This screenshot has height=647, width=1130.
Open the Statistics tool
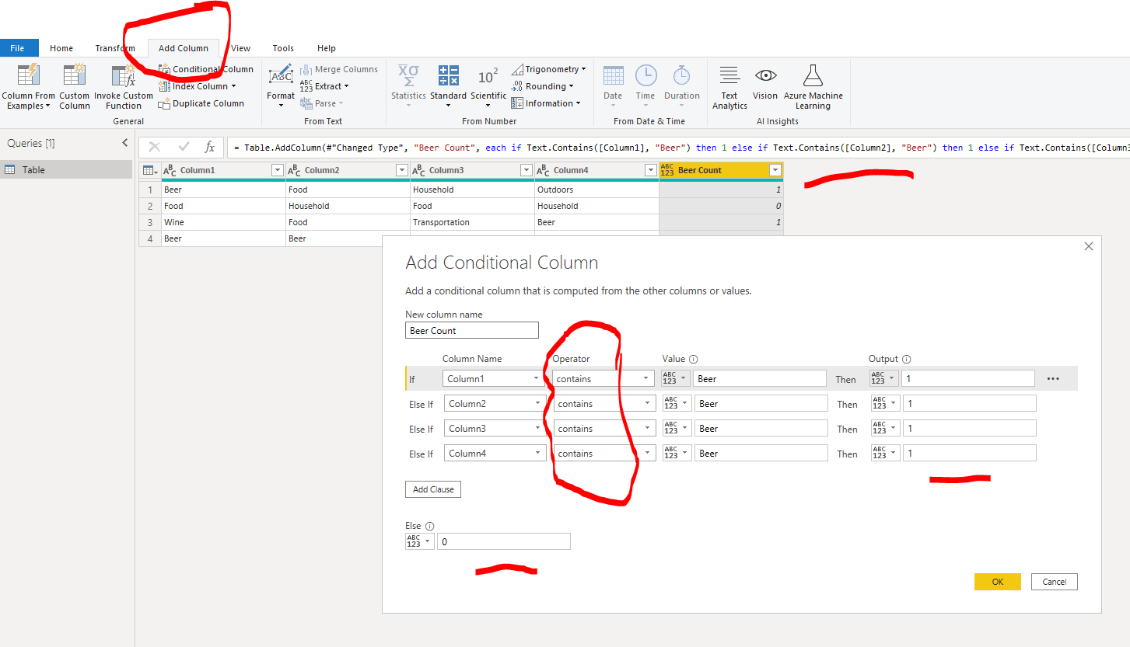(408, 86)
